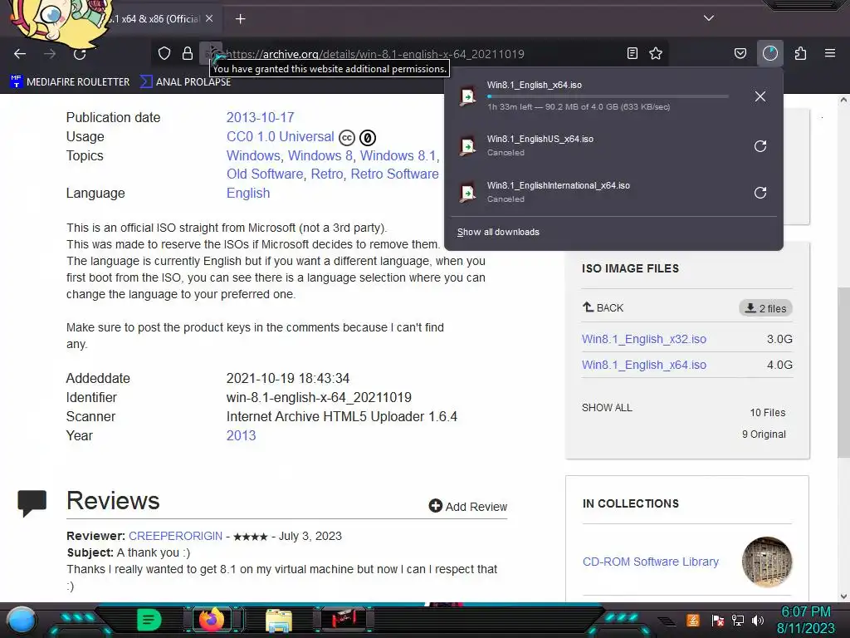The height and width of the screenshot is (638, 850).
Task: Cancel the Win8.1_English_x64.iso download
Action: (760, 96)
